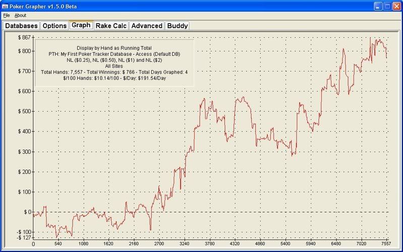The width and height of the screenshot is (403, 252).
Task: Click the Poker Grapher title bar icon
Action: [6, 6]
